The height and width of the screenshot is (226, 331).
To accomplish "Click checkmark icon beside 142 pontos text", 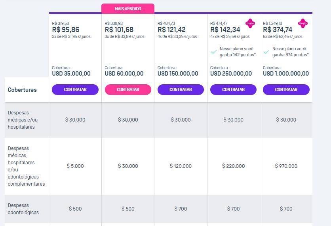I will 214,52.
